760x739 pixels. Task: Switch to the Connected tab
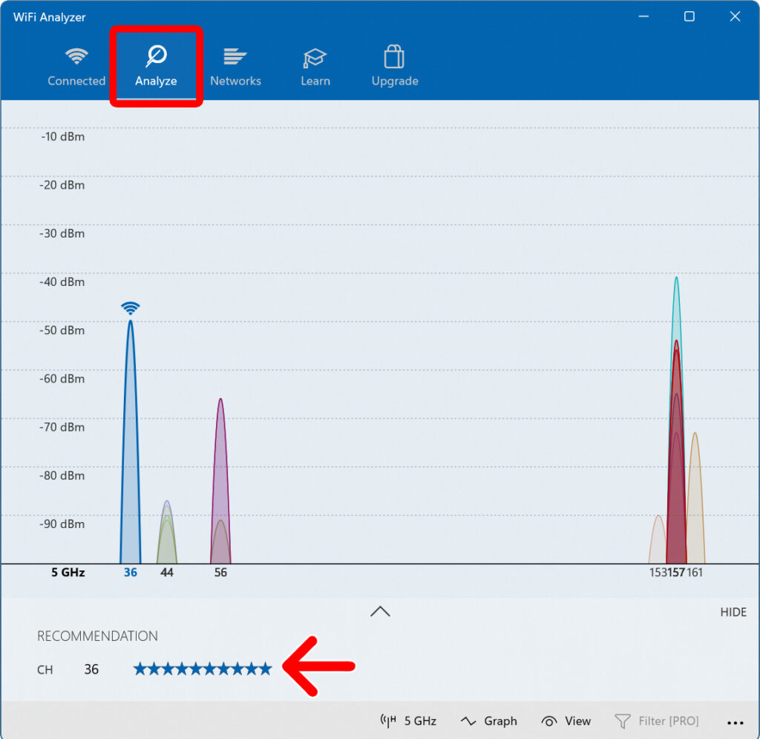pyautogui.click(x=76, y=65)
